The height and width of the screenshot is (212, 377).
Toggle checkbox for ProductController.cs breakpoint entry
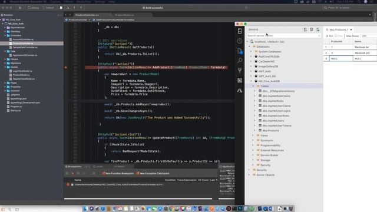coord(72,184)
